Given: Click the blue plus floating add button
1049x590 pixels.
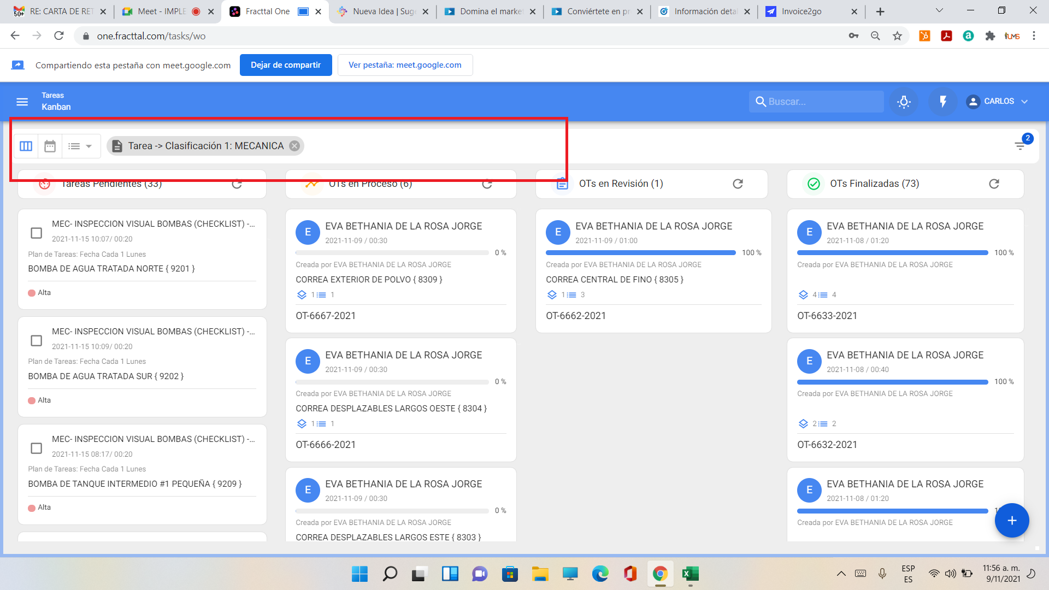Looking at the screenshot, I should [1011, 520].
